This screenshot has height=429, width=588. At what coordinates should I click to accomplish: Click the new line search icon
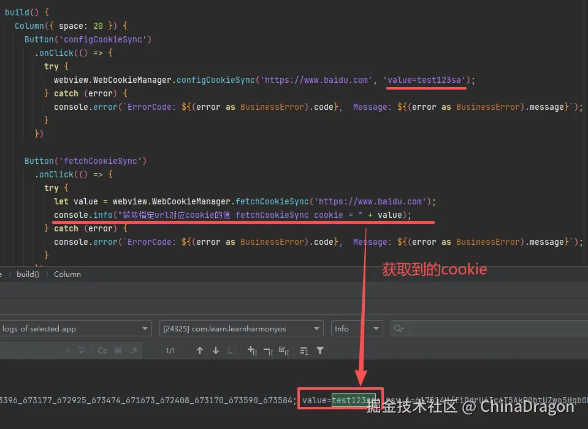click(x=82, y=350)
